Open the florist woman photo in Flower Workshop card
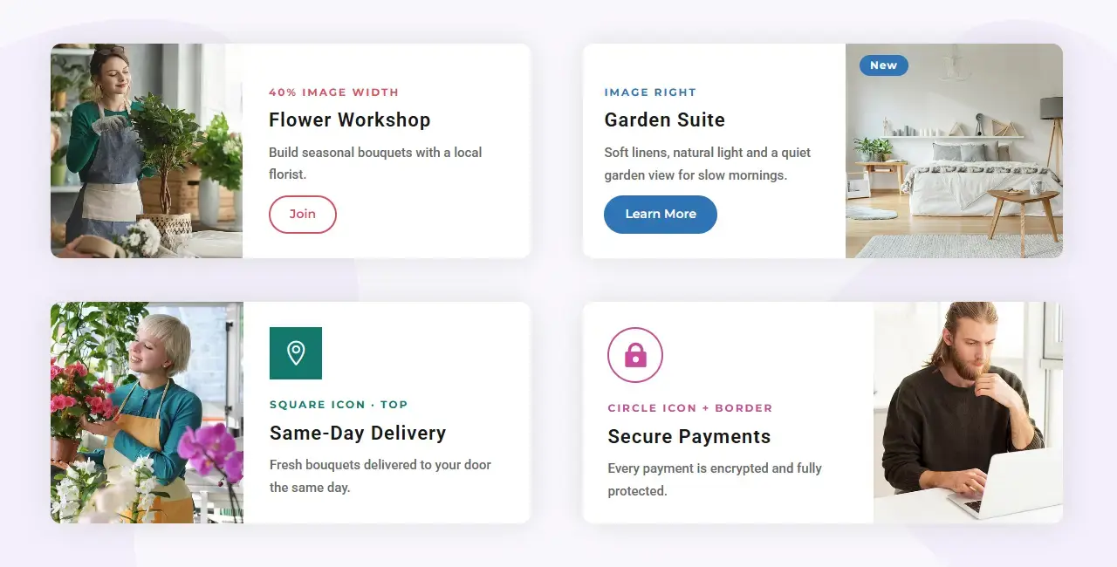Viewport: 1117px width, 567px height. click(x=147, y=151)
